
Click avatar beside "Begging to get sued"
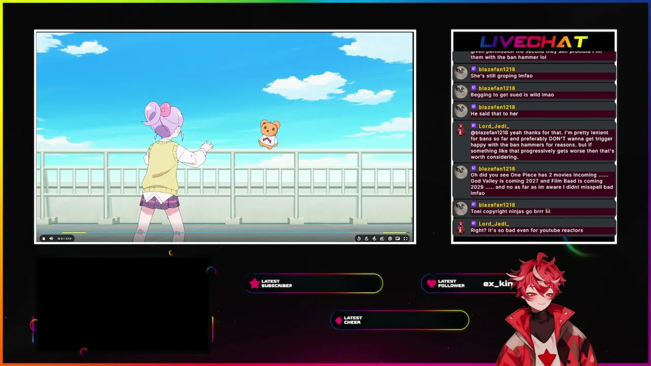[461, 91]
